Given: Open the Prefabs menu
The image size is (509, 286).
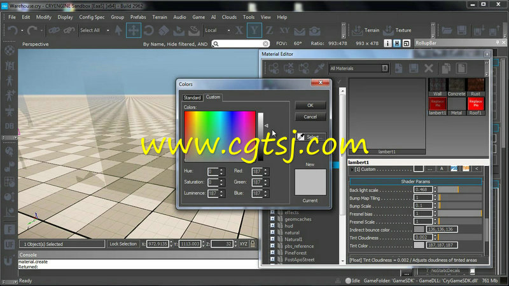Looking at the screenshot, I should click(x=138, y=17).
